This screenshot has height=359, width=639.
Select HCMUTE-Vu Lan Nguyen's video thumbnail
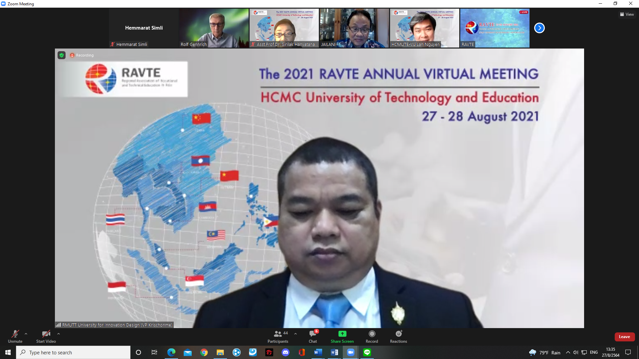click(x=425, y=28)
